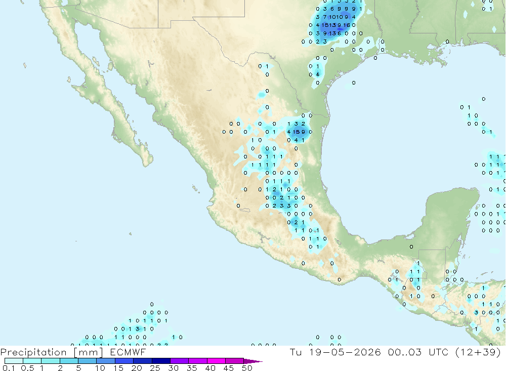Click the '00..03 UTC' time label
Image resolution: width=506 pixels, height=371 pixels.
click(418, 352)
